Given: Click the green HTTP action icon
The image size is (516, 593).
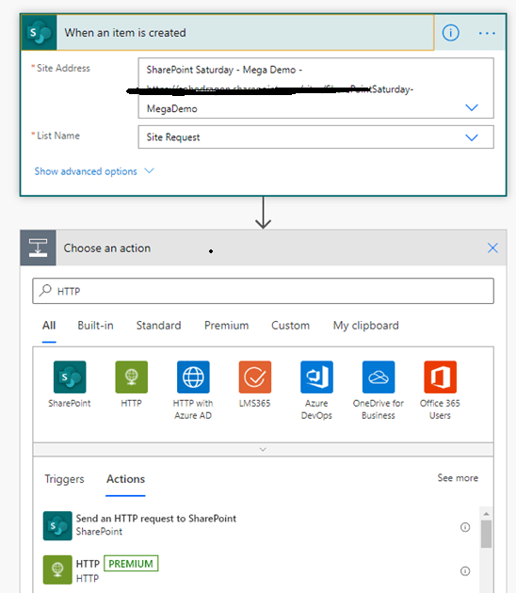Looking at the screenshot, I should (57, 569).
